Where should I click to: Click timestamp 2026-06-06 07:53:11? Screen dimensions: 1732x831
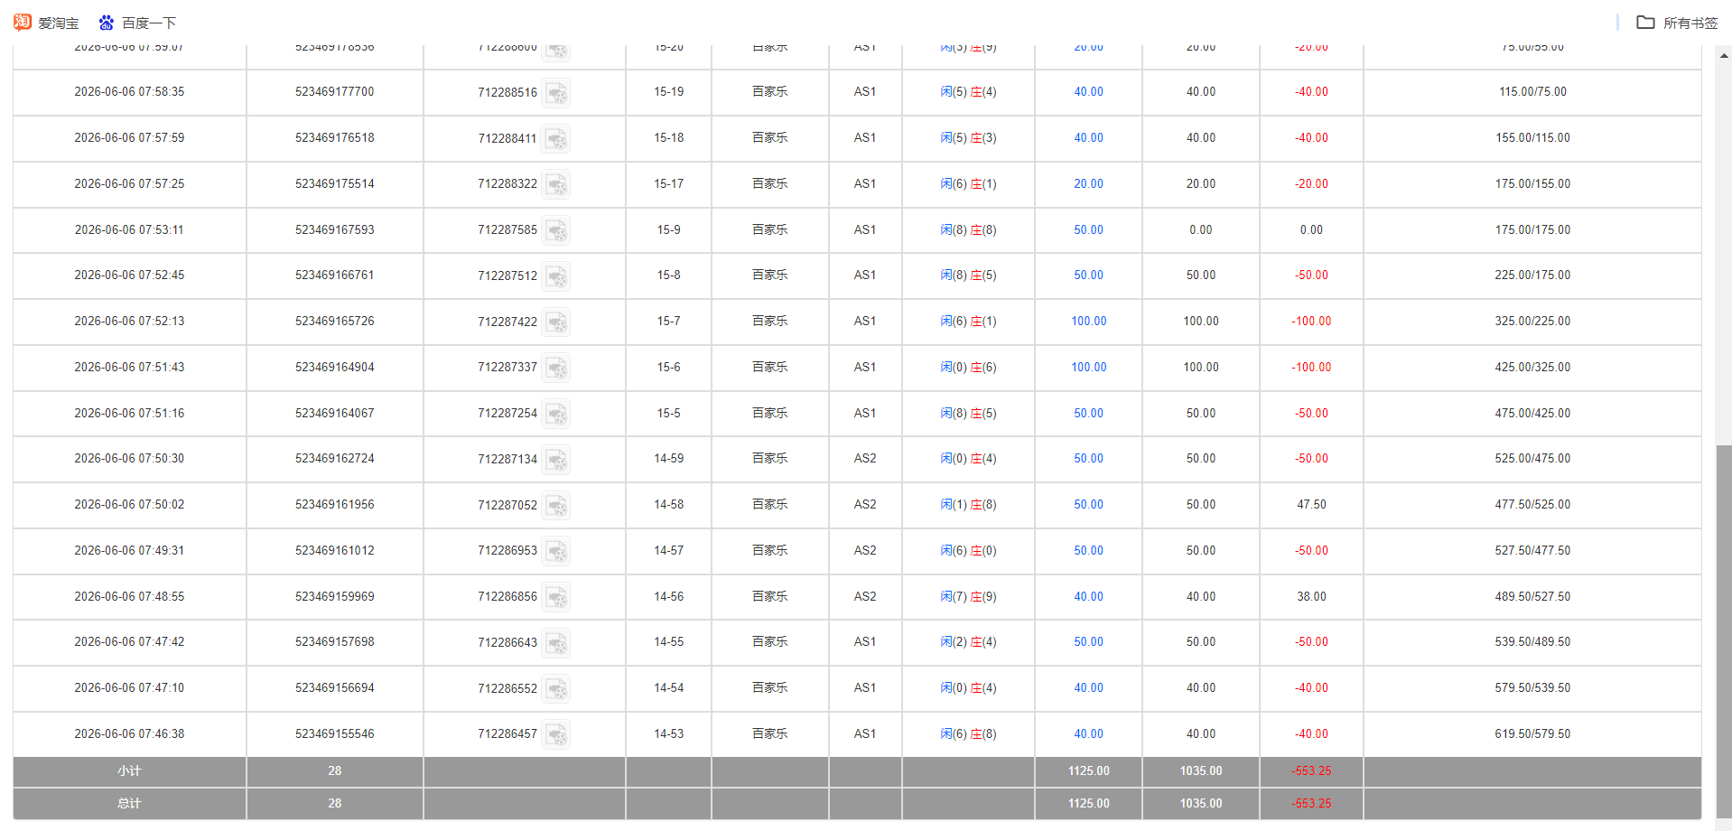[x=129, y=230]
